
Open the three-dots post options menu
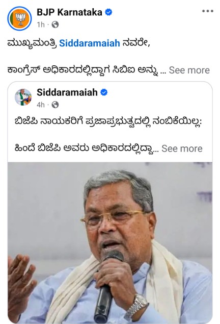coord(208,11)
